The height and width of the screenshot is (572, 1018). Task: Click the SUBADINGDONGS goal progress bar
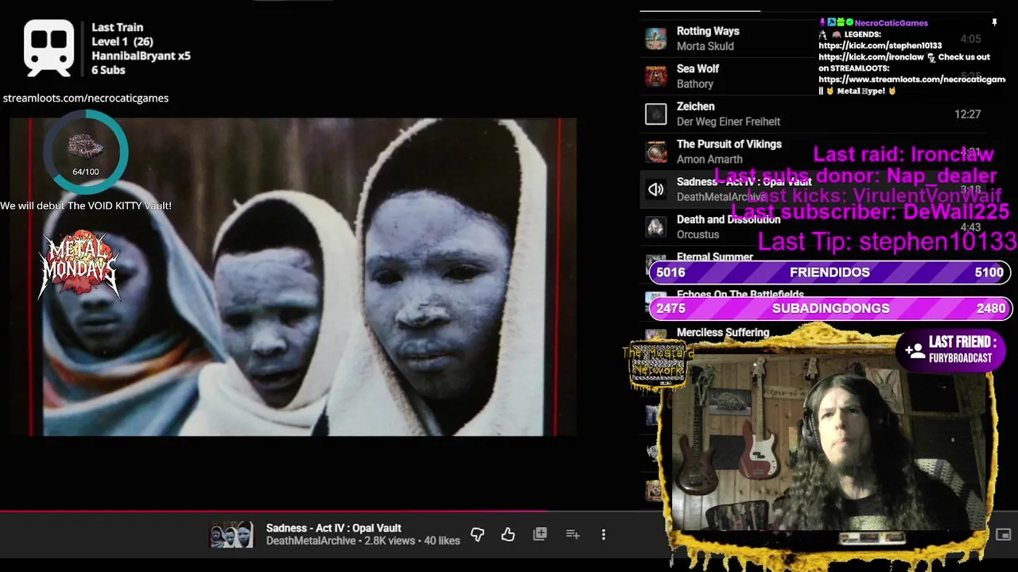pyautogui.click(x=830, y=308)
